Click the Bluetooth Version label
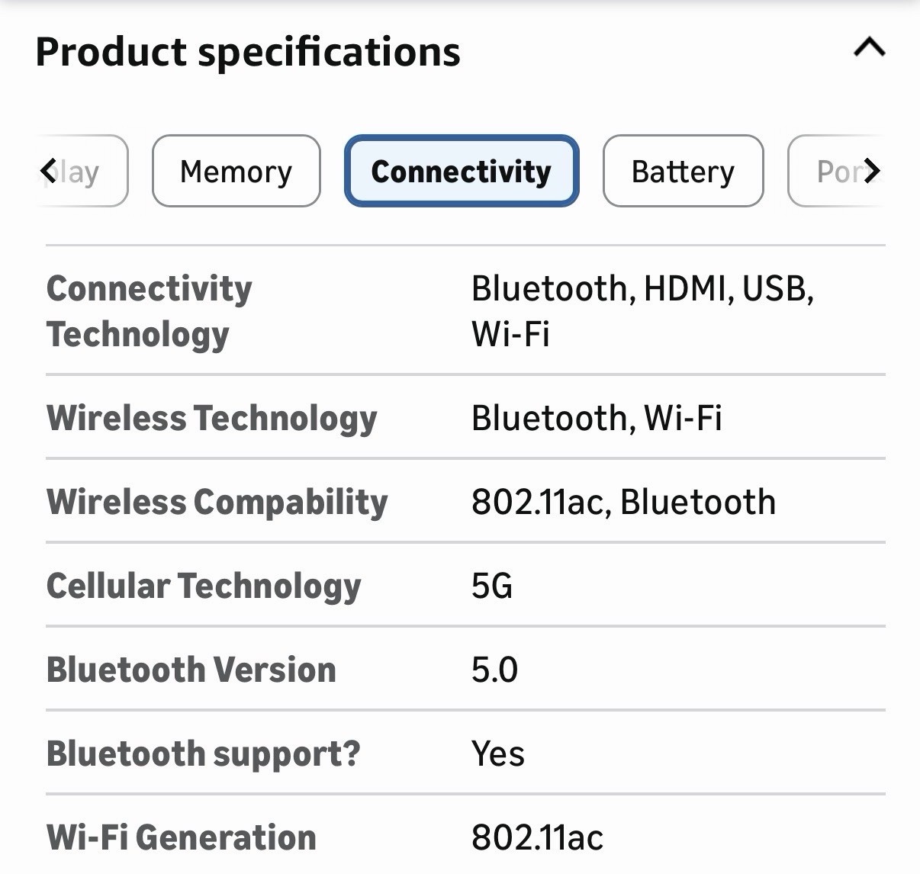 point(191,670)
